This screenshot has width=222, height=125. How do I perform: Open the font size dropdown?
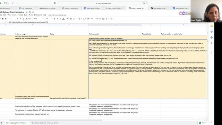(49, 19)
